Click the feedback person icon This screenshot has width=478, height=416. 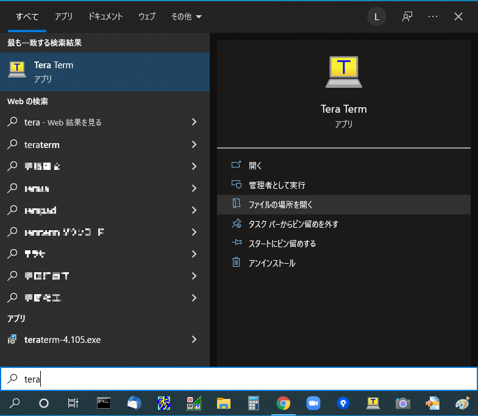point(407,17)
